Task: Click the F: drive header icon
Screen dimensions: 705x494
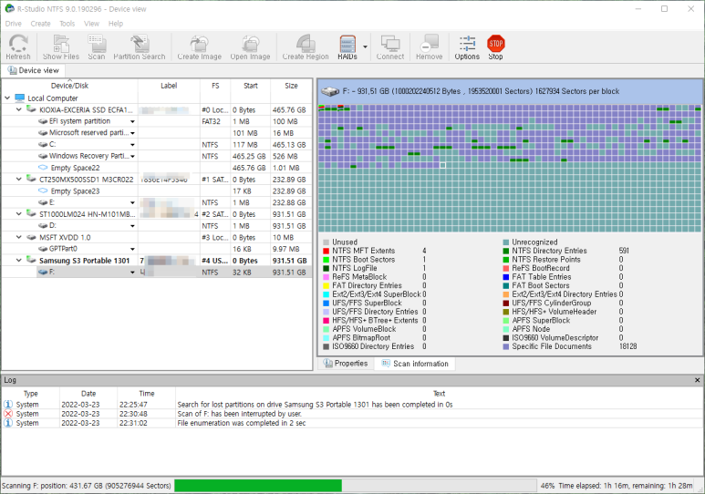Action: [330, 91]
